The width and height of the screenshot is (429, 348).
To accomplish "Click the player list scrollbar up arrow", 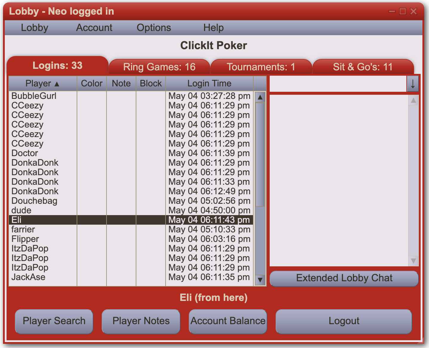I will click(x=259, y=97).
